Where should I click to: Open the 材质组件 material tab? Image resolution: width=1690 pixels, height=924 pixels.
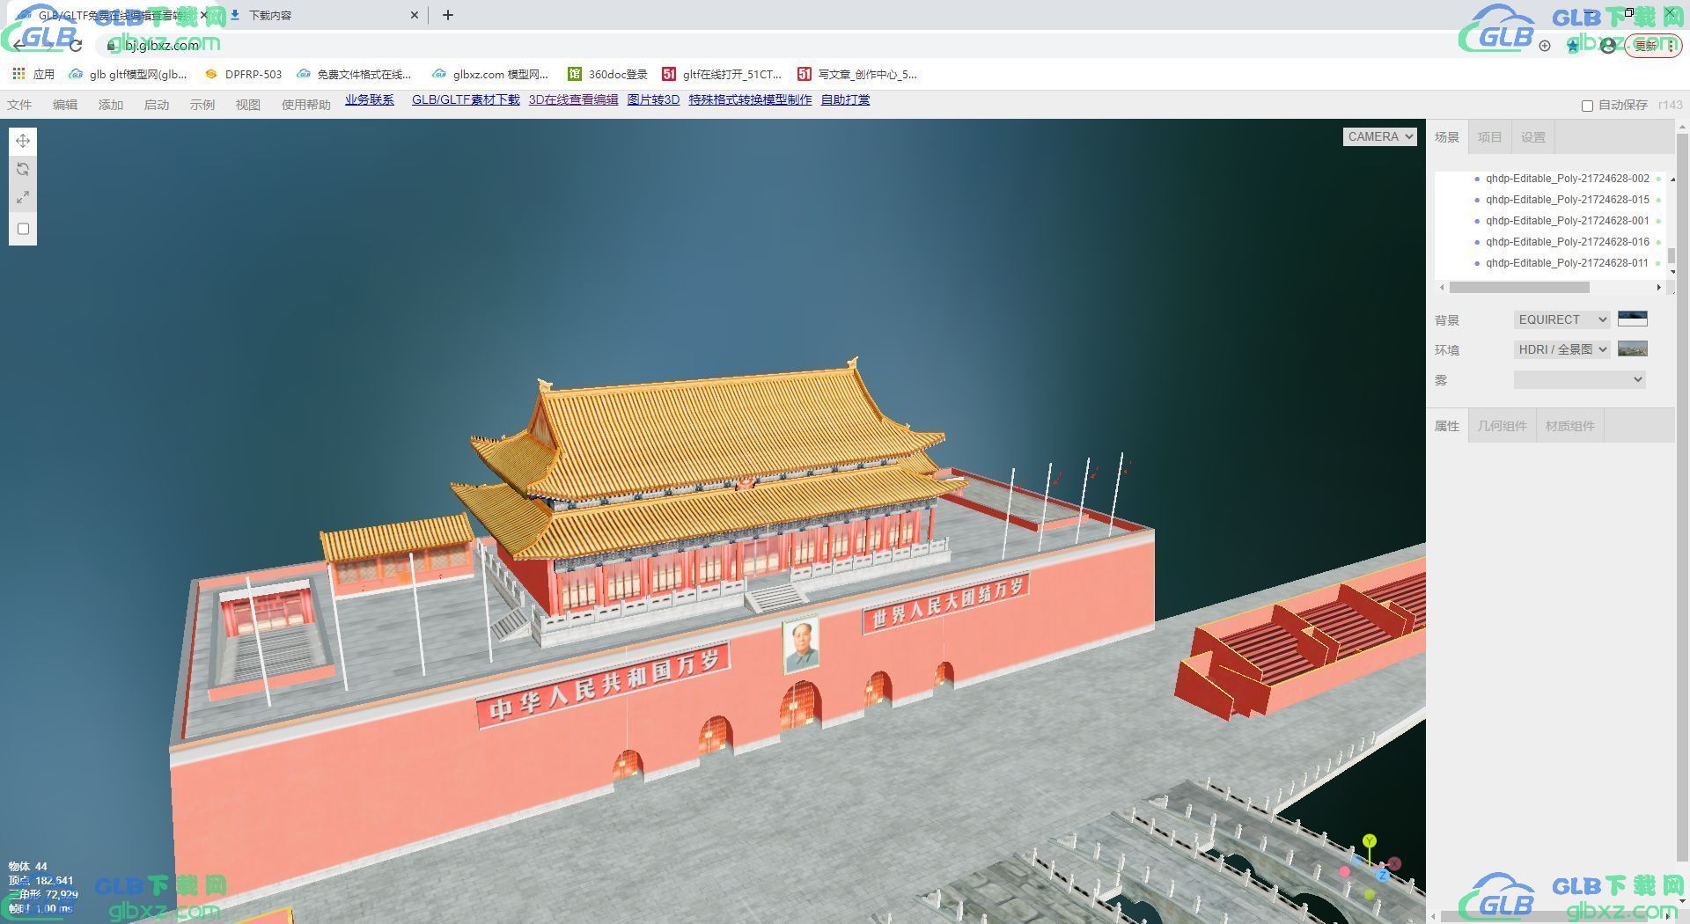(1570, 426)
